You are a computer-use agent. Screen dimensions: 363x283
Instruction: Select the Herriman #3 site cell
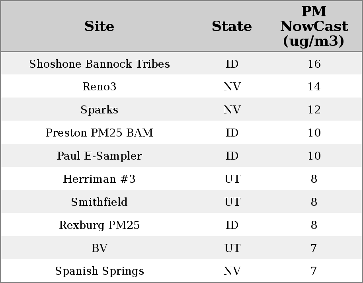pyautogui.click(x=99, y=179)
